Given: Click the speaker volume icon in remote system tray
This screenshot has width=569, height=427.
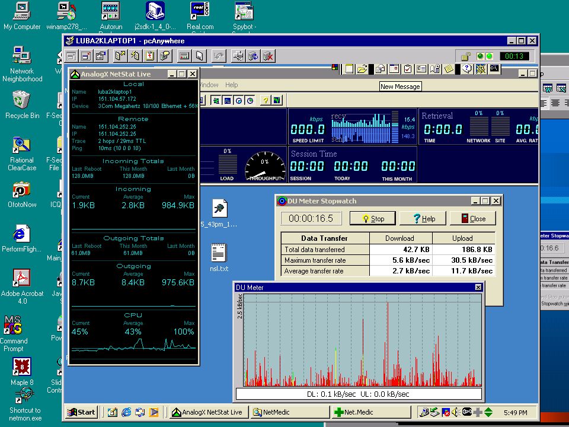Looking at the screenshot, I should [456, 412].
